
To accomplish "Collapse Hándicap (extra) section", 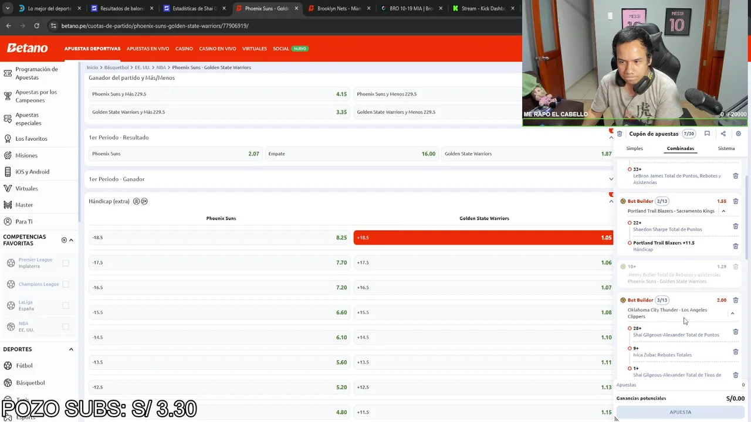I will (611, 202).
